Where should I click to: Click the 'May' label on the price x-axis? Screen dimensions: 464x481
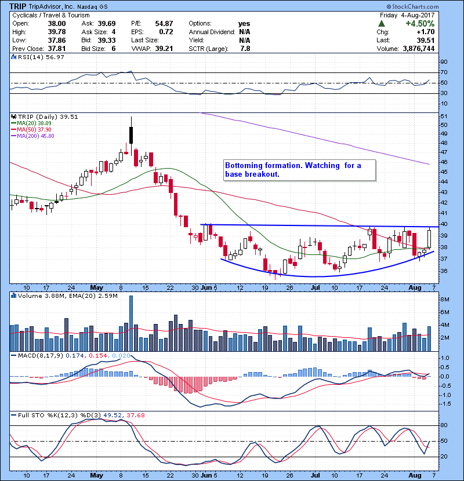[x=96, y=288]
